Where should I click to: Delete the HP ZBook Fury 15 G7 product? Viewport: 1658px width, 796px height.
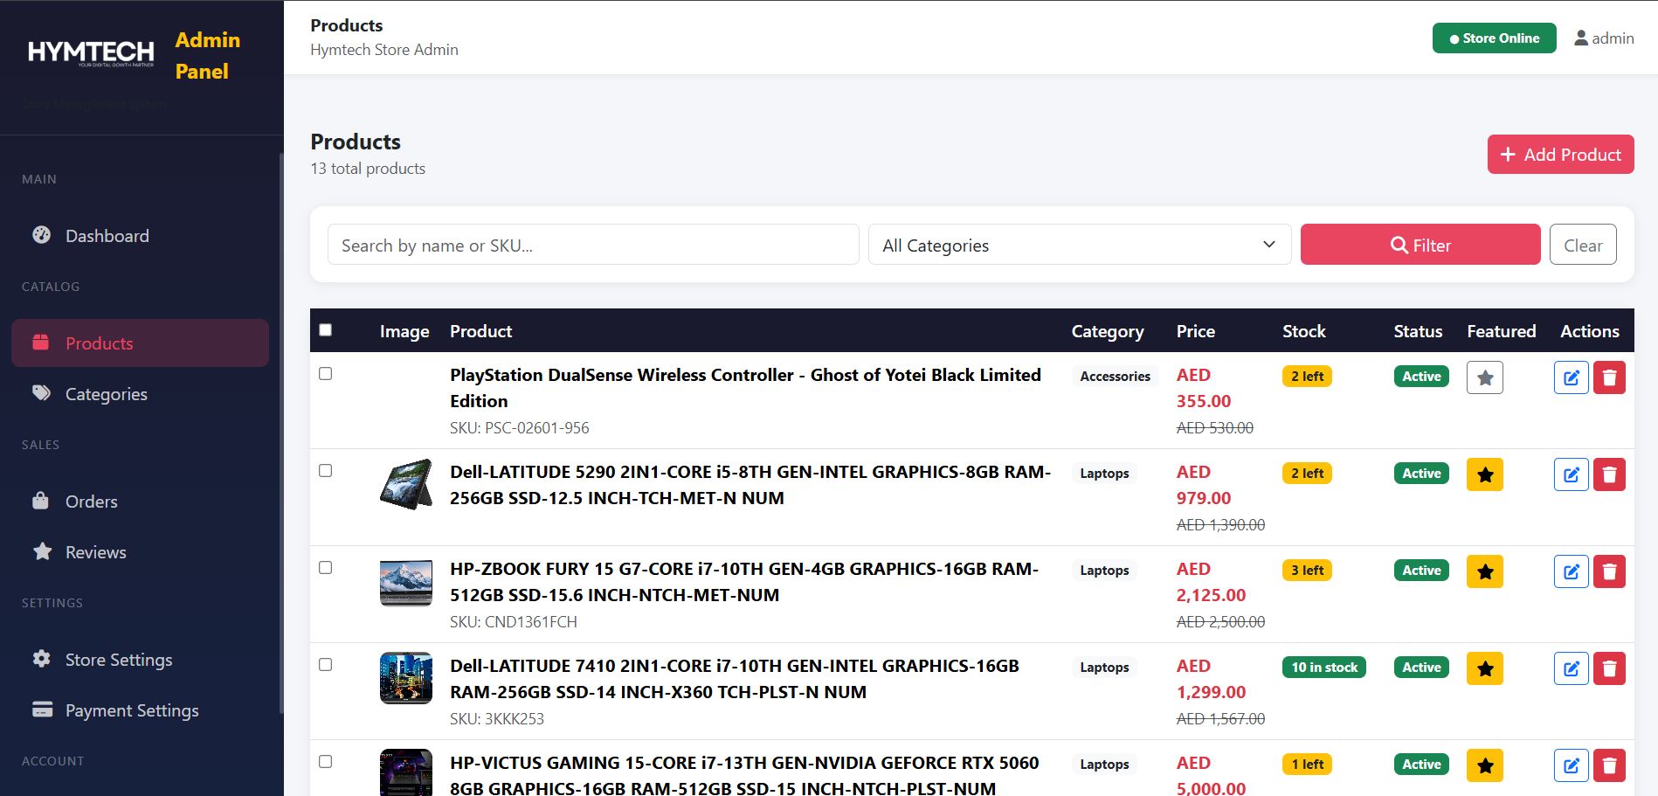[x=1609, y=571]
